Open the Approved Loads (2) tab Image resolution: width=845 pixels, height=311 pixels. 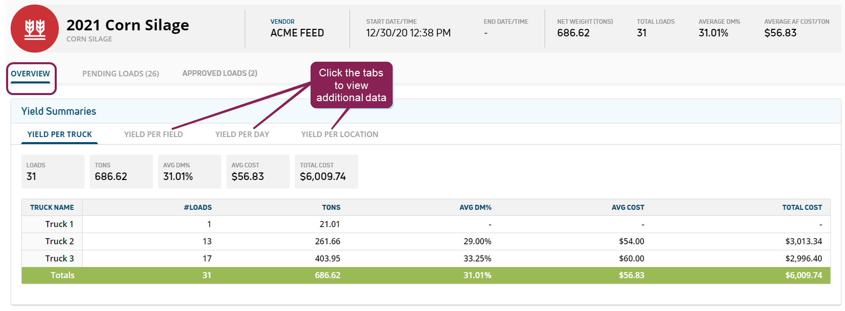[219, 73]
